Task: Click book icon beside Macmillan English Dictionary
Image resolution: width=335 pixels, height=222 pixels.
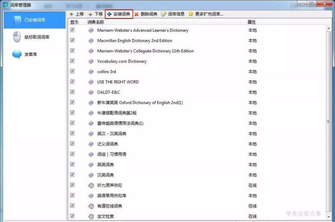Action: click(x=91, y=41)
